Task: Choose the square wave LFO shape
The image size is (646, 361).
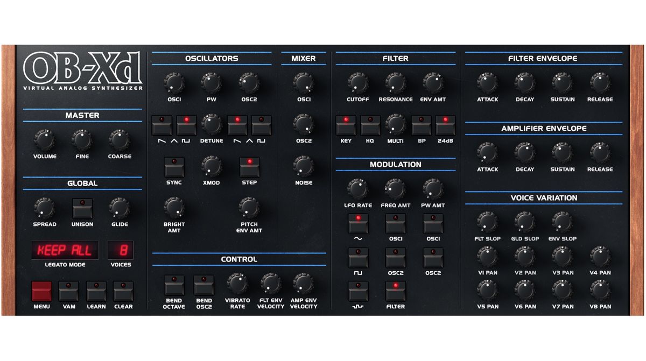Action: (x=358, y=258)
